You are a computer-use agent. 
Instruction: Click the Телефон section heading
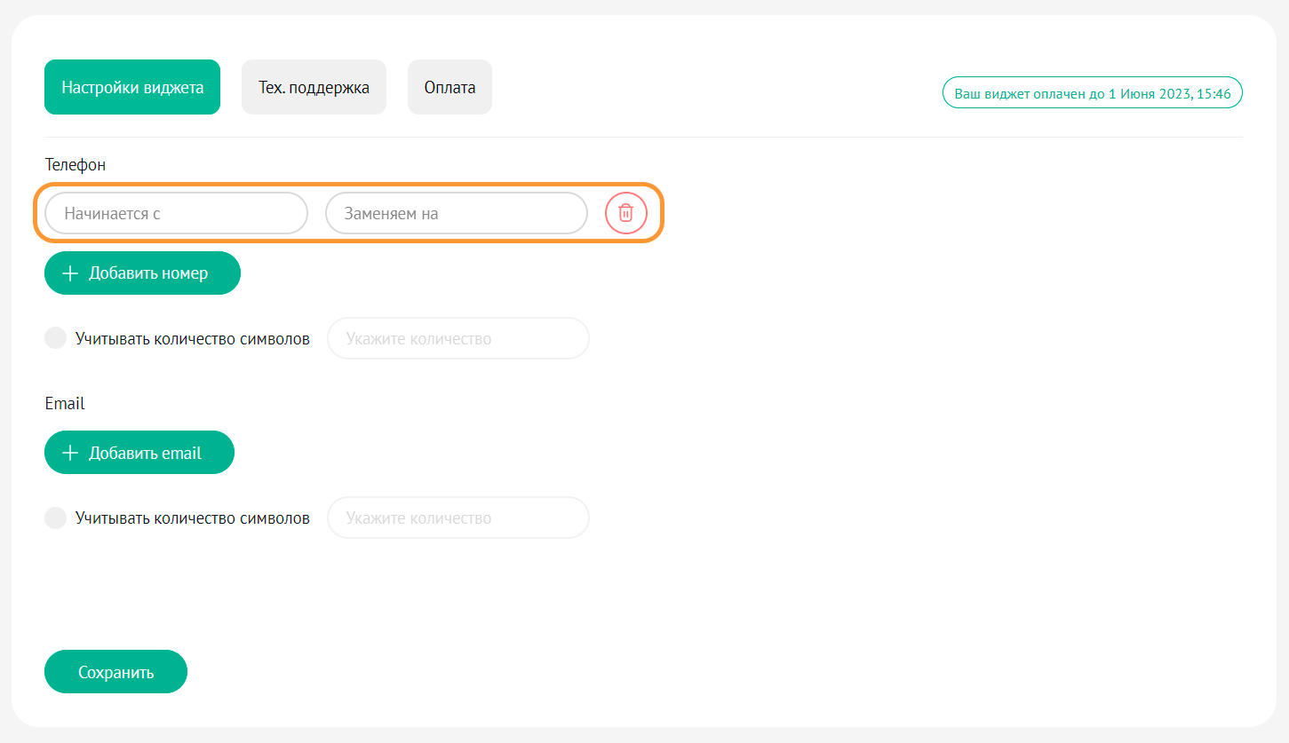tap(76, 165)
